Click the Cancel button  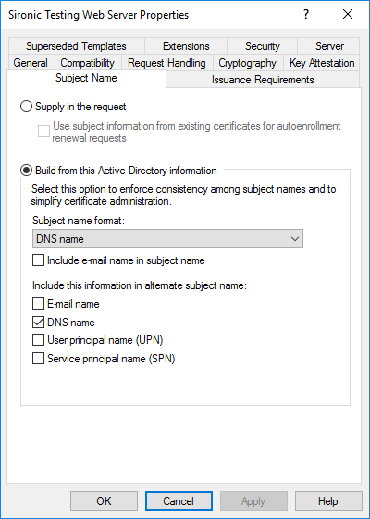(x=179, y=500)
